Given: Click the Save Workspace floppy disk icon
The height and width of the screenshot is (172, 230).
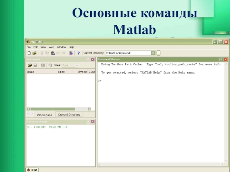Looking at the screenshot, I should [35, 65].
